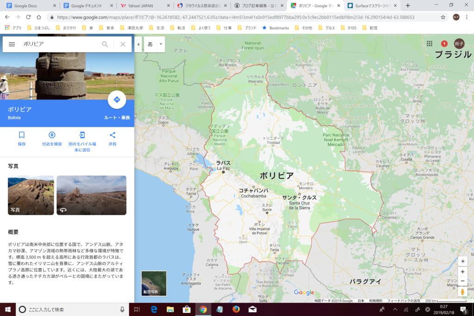Open the 音楽 bookmark folder
Image resolution: width=474 pixels, height=316 pixels.
pyautogui.click(x=106, y=28)
